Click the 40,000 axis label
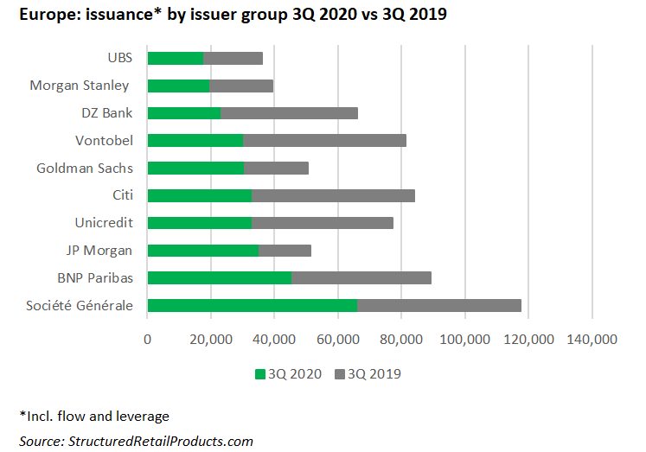This screenshot has width=646, height=452. coord(274,340)
